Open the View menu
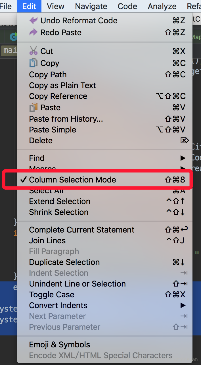201x365 pixels. coord(56,6)
